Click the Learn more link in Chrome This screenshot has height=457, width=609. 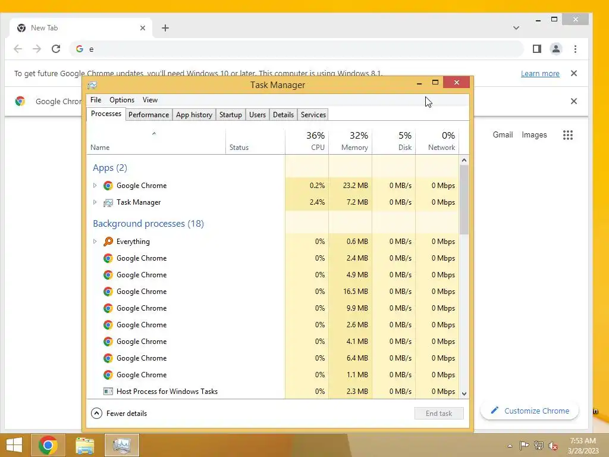[540, 73]
